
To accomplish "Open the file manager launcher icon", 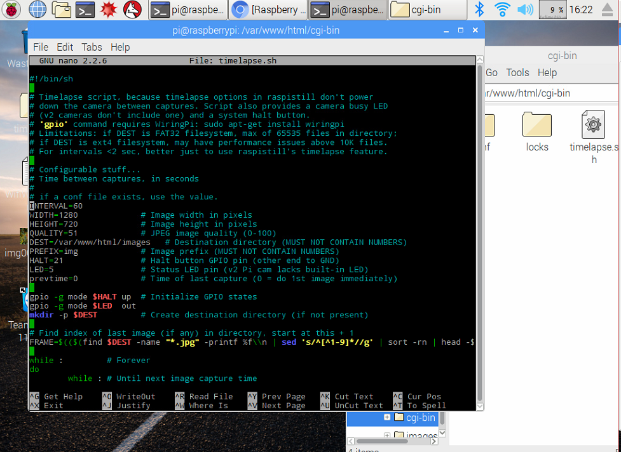I will pos(62,10).
